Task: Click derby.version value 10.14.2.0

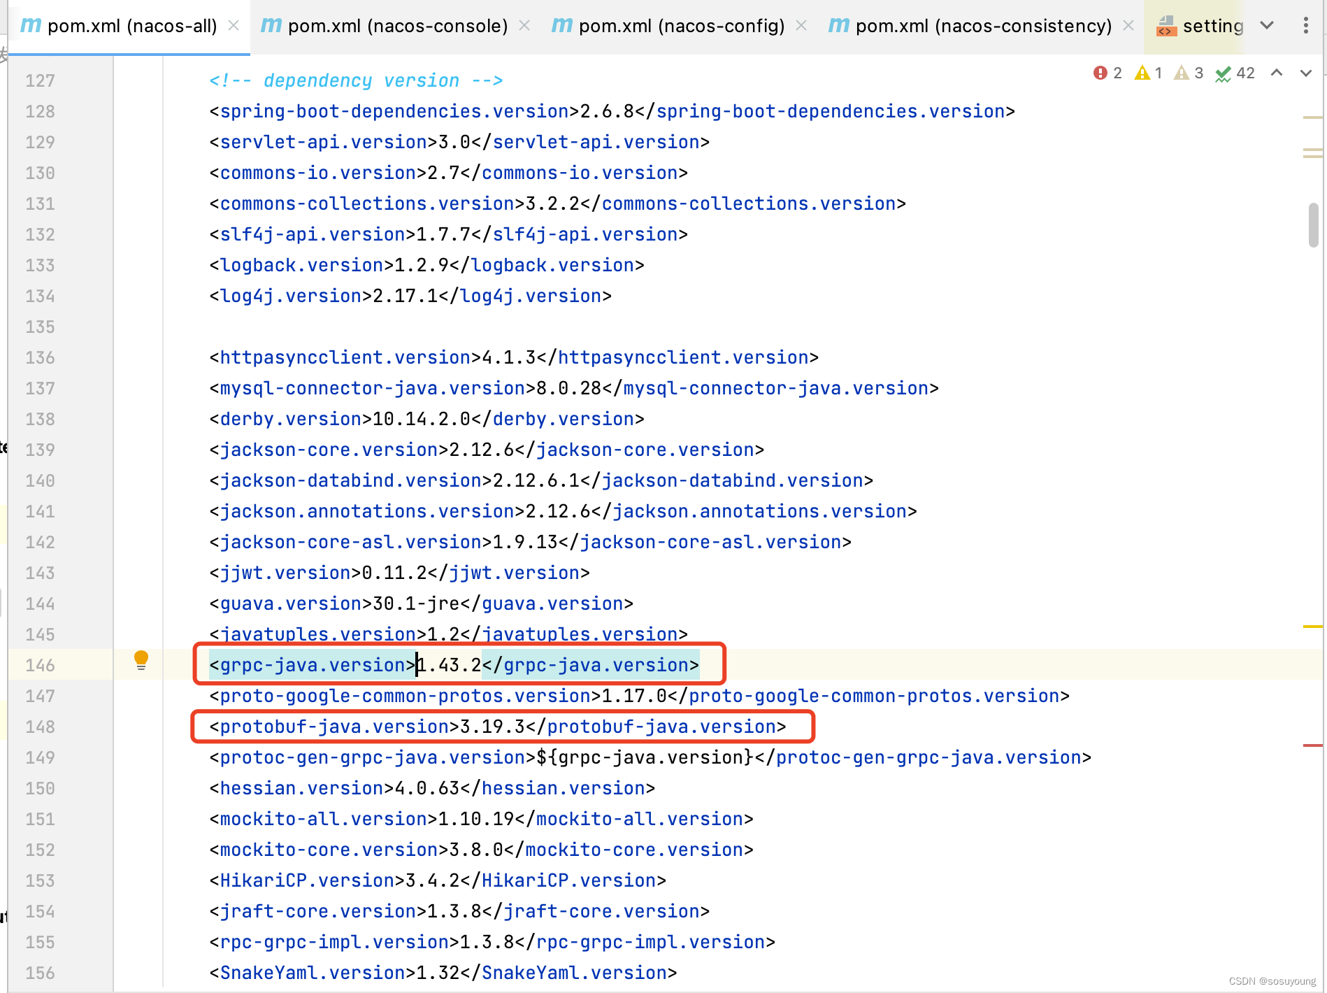Action: point(422,419)
